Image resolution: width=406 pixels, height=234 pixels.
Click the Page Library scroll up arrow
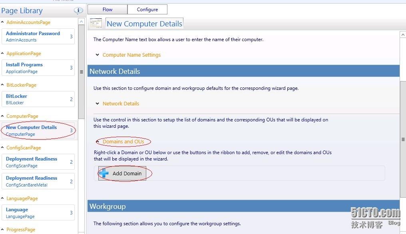81,22
